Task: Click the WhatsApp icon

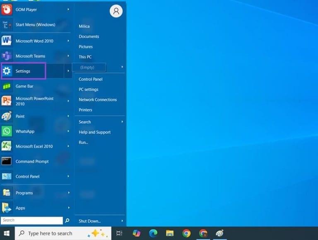Action: pos(7,131)
